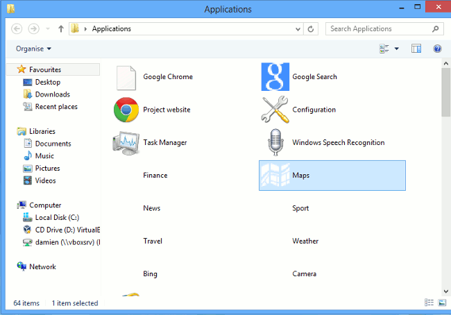Click the Desktop icon in sidebar
This screenshot has width=451, height=315.
[28, 83]
